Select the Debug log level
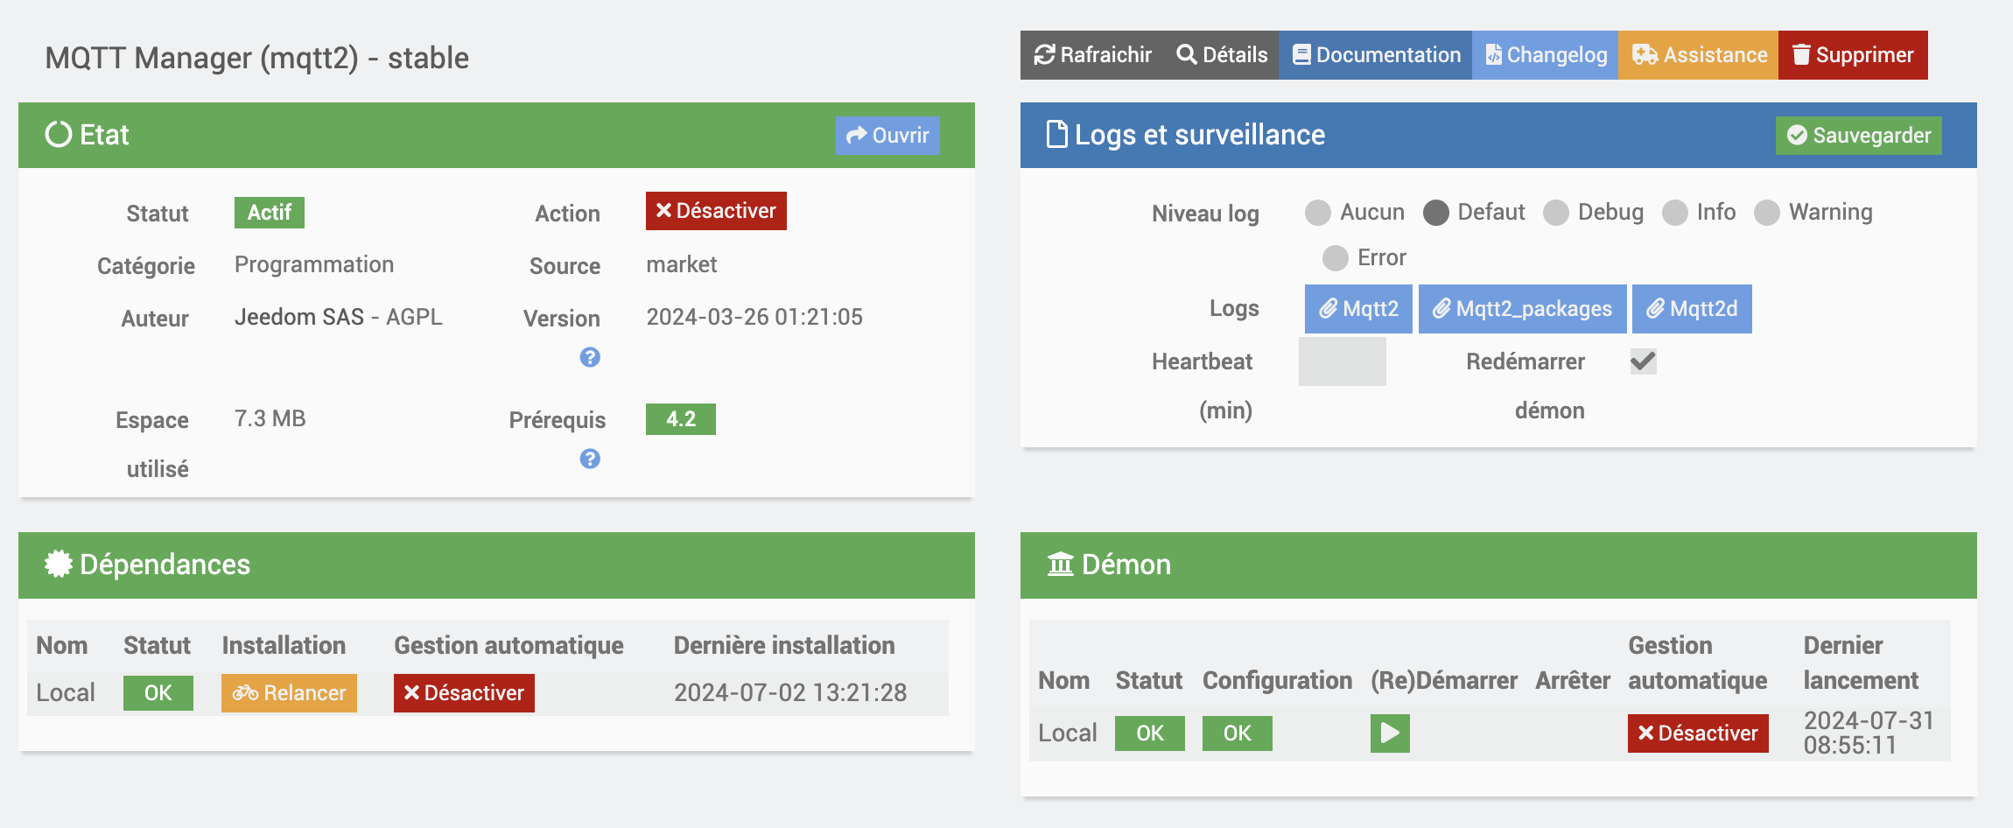Image resolution: width=2013 pixels, height=828 pixels. coord(1556,213)
